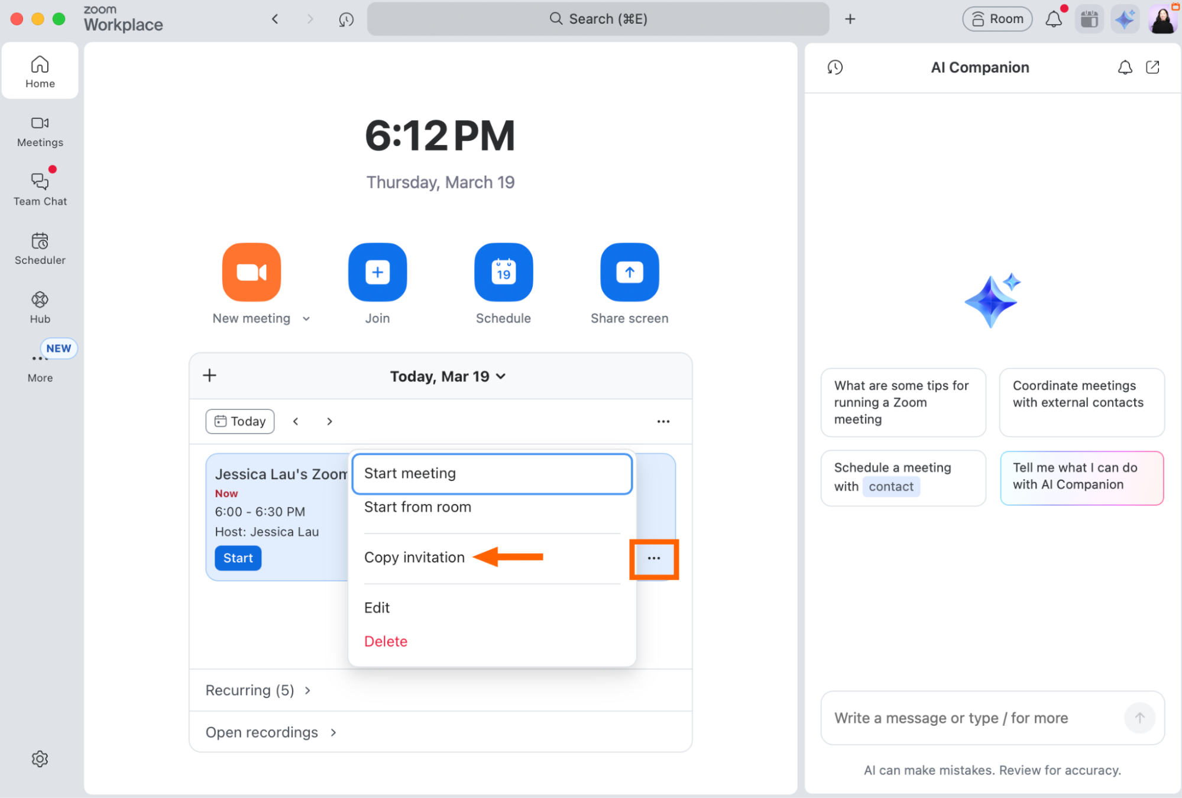Screen dimensions: 1182x798
Task: Click the orange New meeting camera icon
Action: click(251, 272)
